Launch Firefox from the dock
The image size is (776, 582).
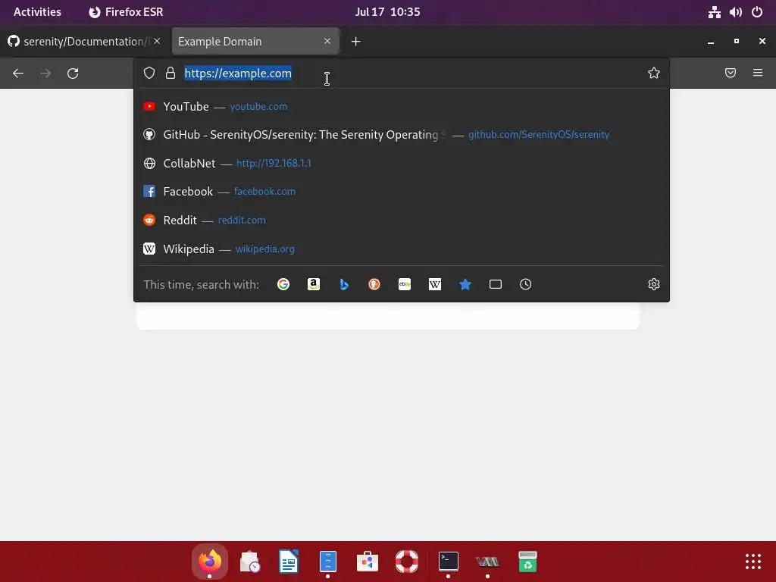coord(210,562)
